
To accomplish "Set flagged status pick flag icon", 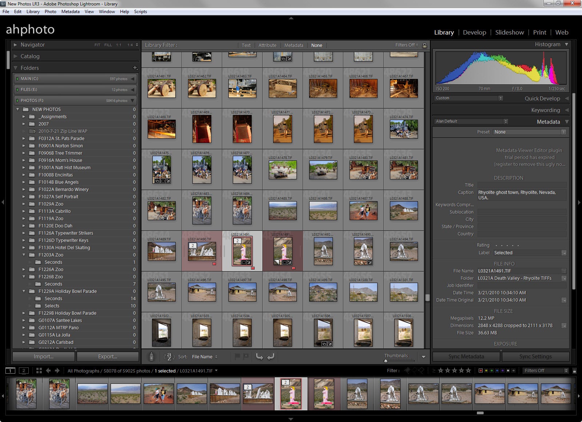I will pyautogui.click(x=237, y=357).
